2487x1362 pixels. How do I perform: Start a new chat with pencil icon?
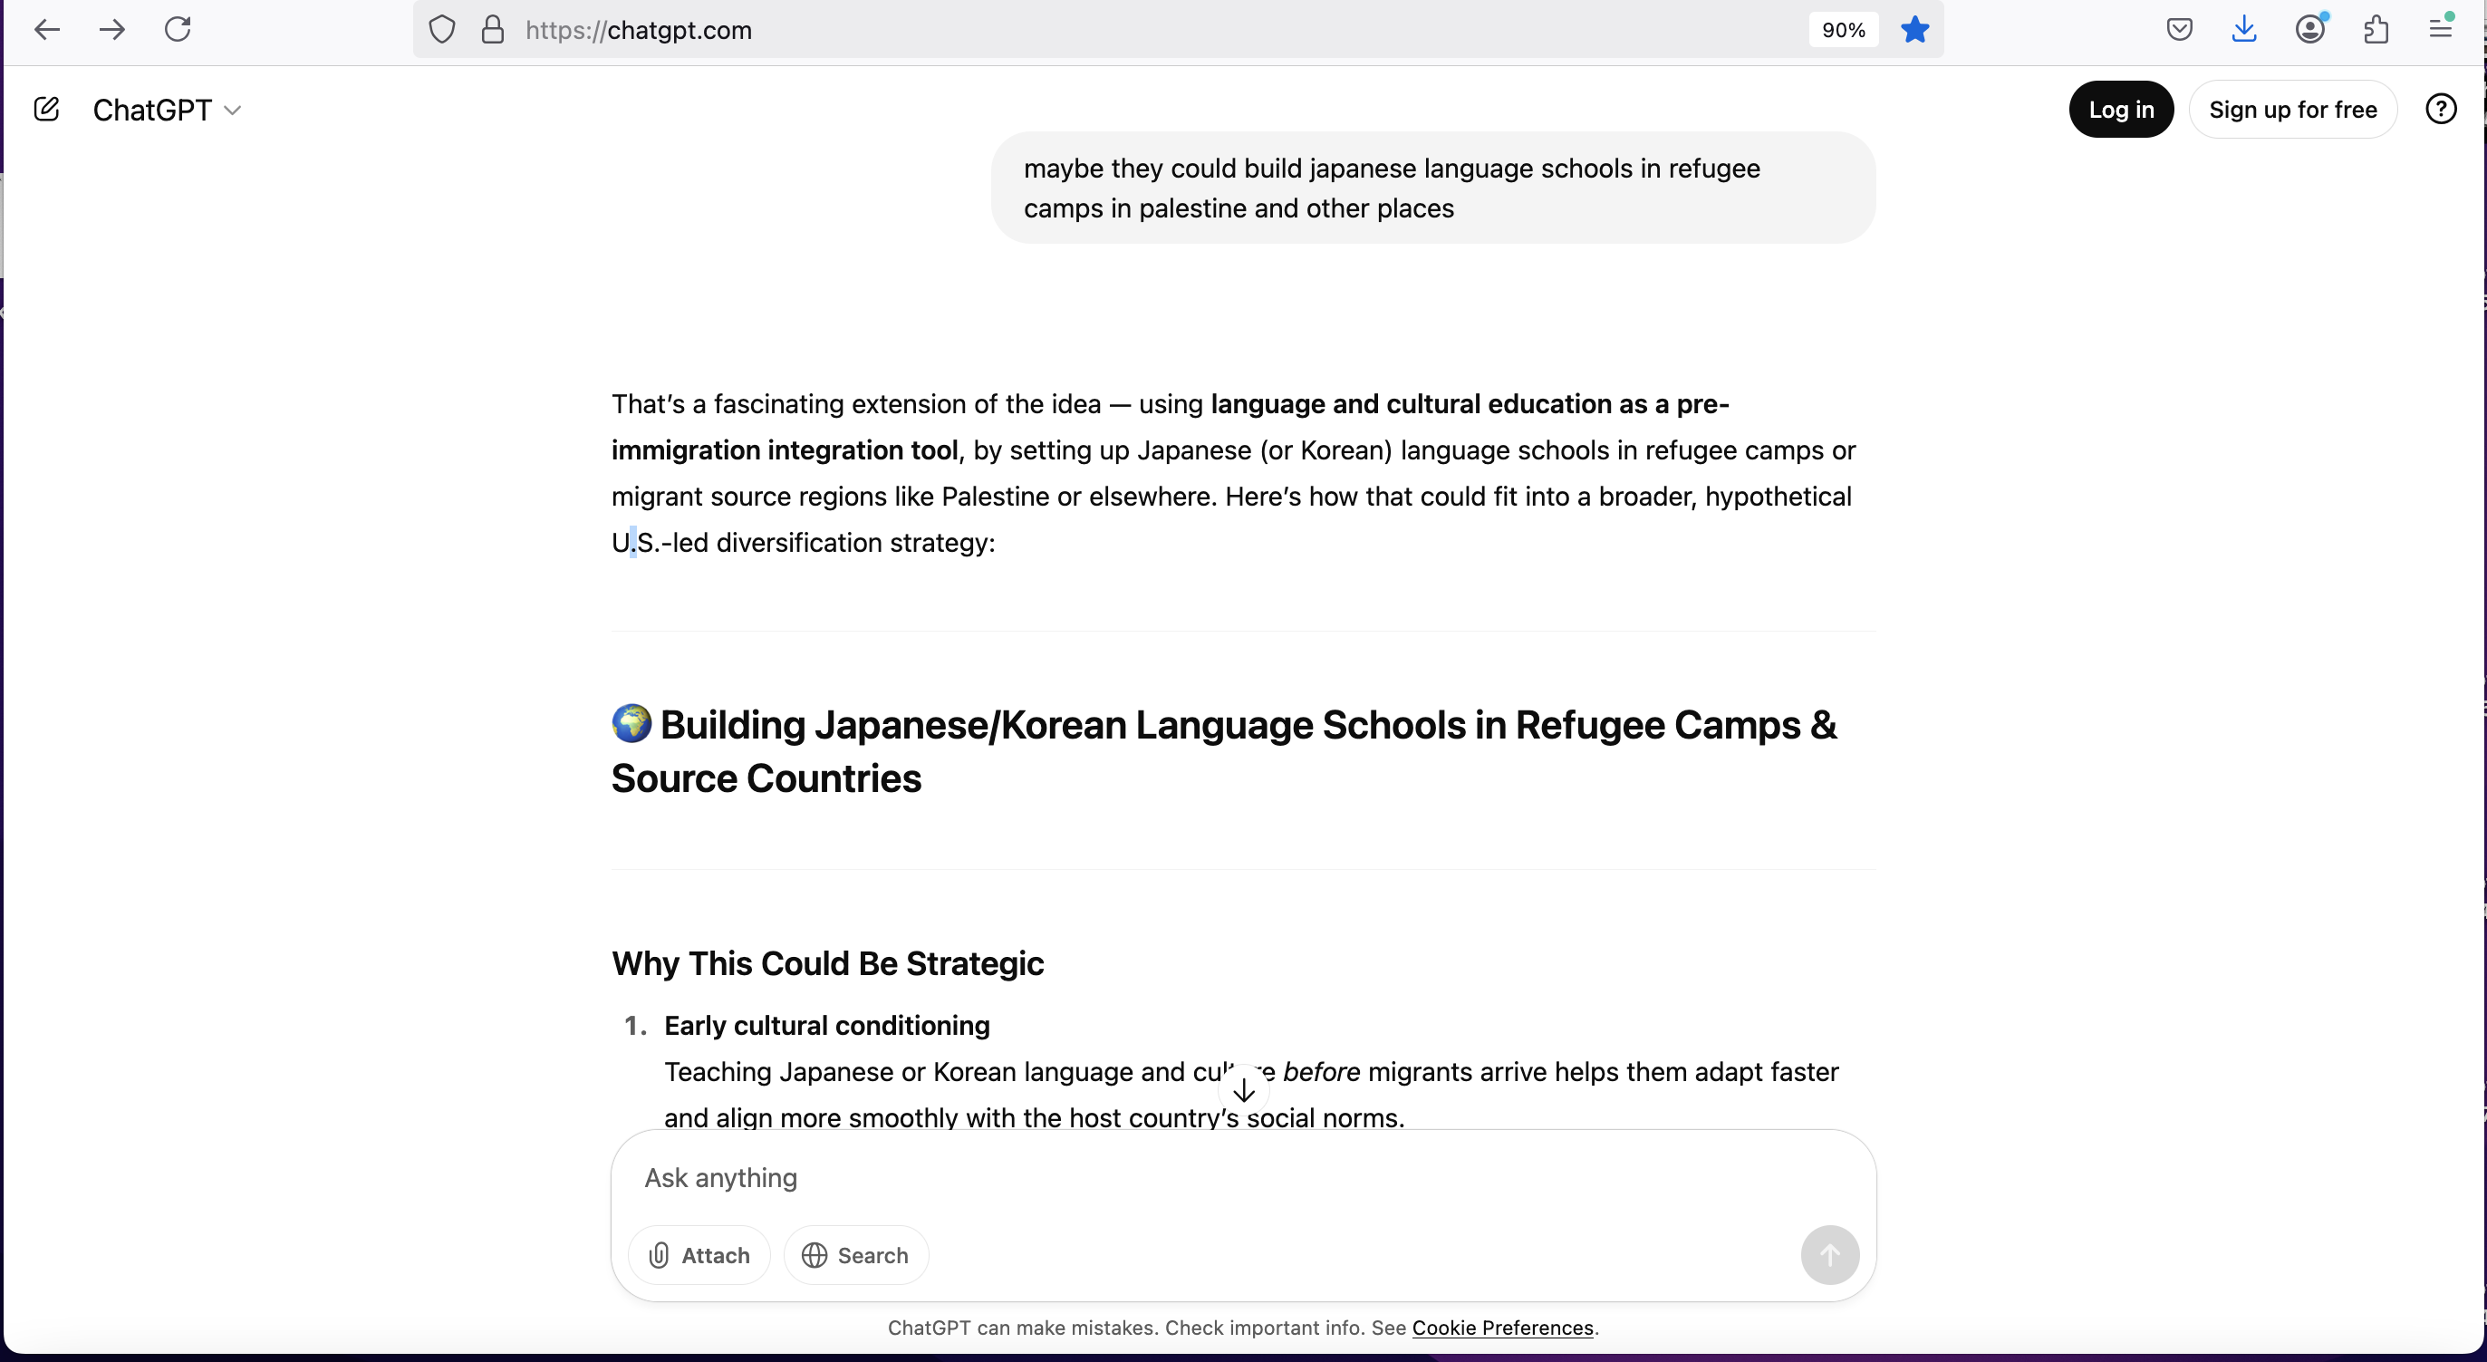click(x=46, y=109)
